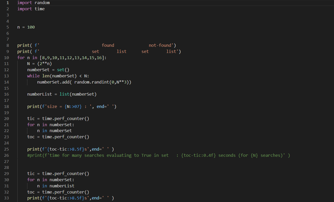Click the end=' ' argument on line 33
Screen dimensions: 334x202
click(x=101, y=198)
